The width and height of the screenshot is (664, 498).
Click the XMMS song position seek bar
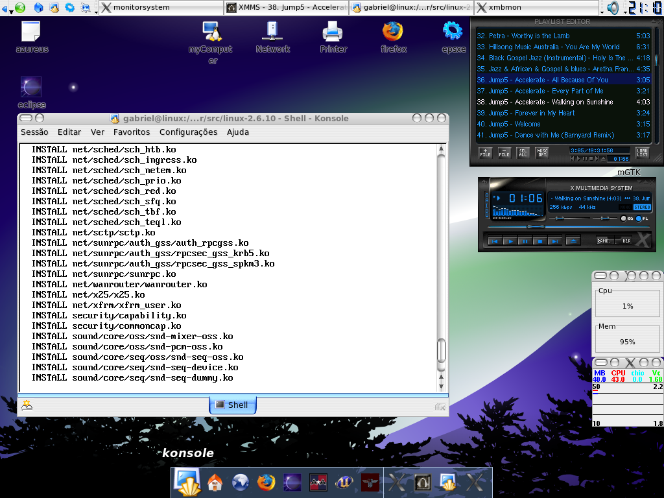[568, 227]
